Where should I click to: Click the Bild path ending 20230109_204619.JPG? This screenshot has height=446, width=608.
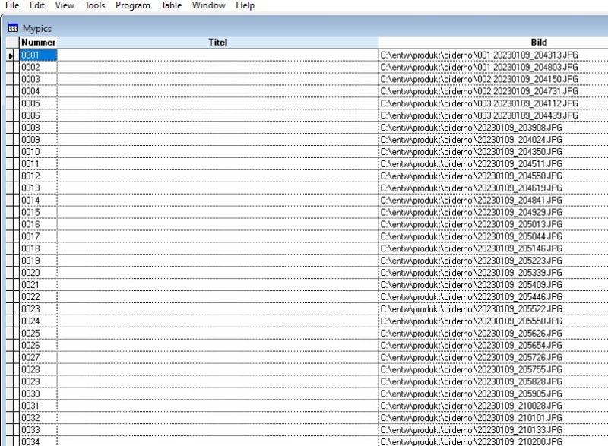tap(471, 188)
